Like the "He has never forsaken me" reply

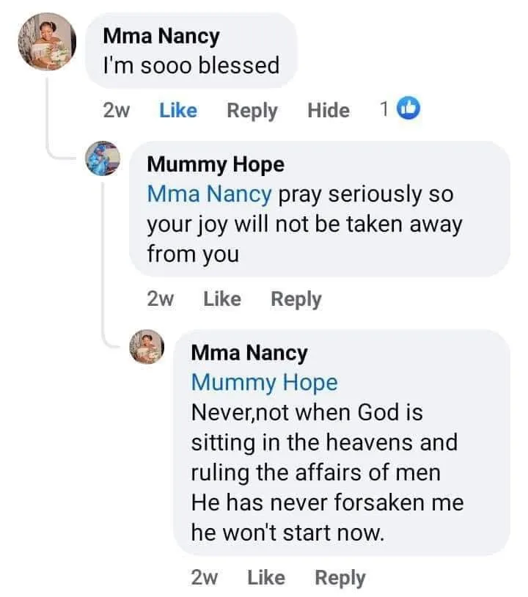(x=266, y=578)
